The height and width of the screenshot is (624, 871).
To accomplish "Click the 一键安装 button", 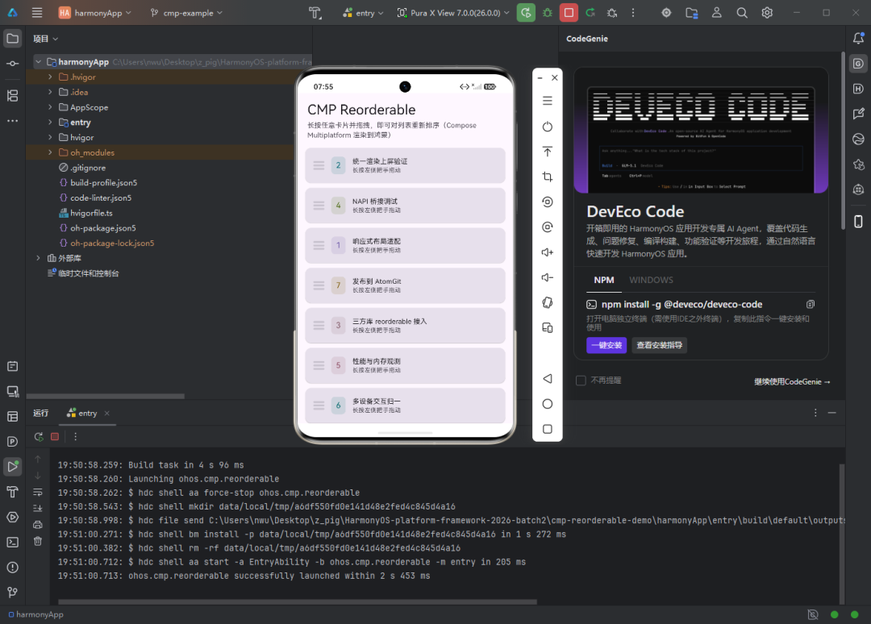I will (606, 345).
